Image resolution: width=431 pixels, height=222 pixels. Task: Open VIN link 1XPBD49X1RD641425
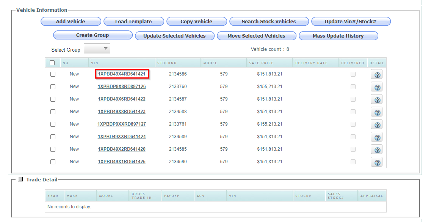(122, 162)
